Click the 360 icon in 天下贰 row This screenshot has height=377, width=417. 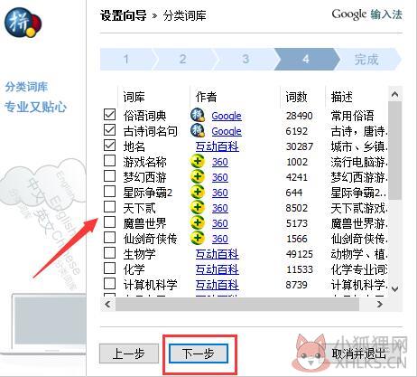[198, 208]
